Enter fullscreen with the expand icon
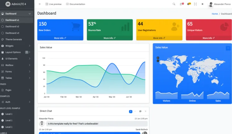This screenshot has height=134, width=232. (x=195, y=4)
